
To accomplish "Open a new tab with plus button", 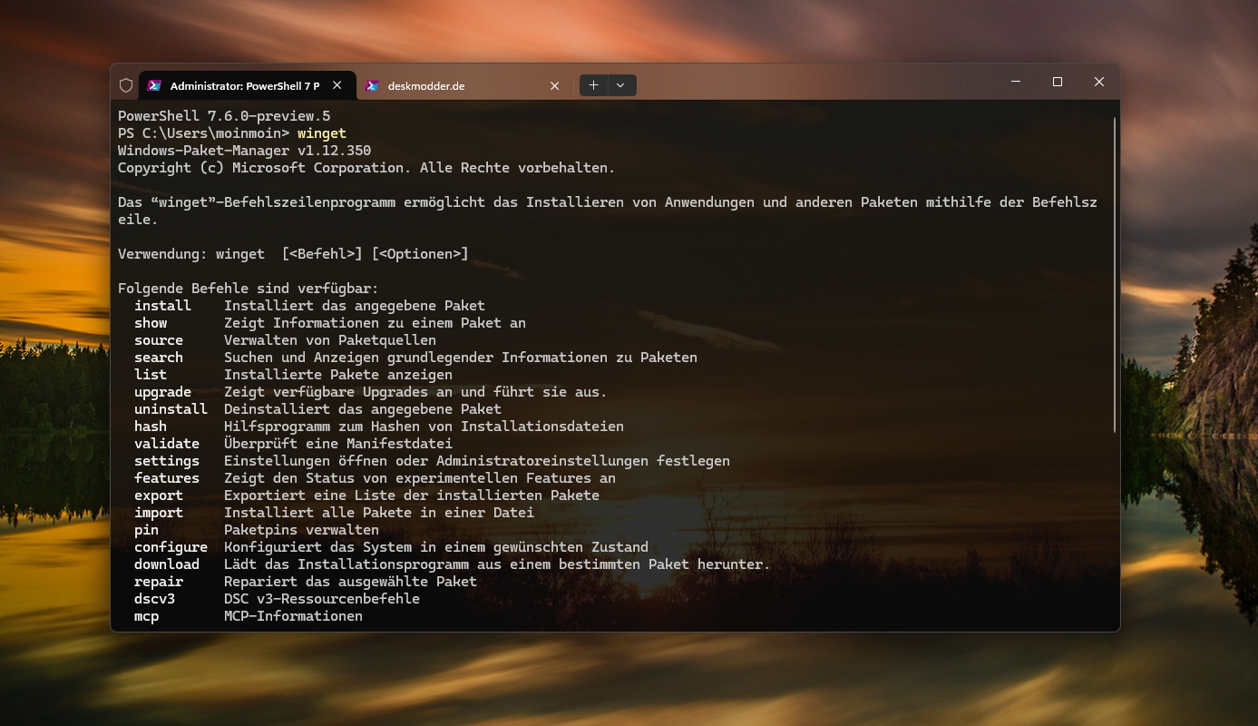I will click(593, 85).
